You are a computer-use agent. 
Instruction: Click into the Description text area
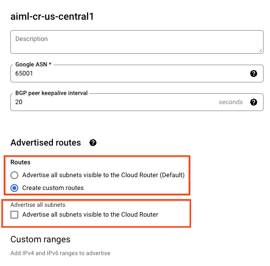coord(137,42)
